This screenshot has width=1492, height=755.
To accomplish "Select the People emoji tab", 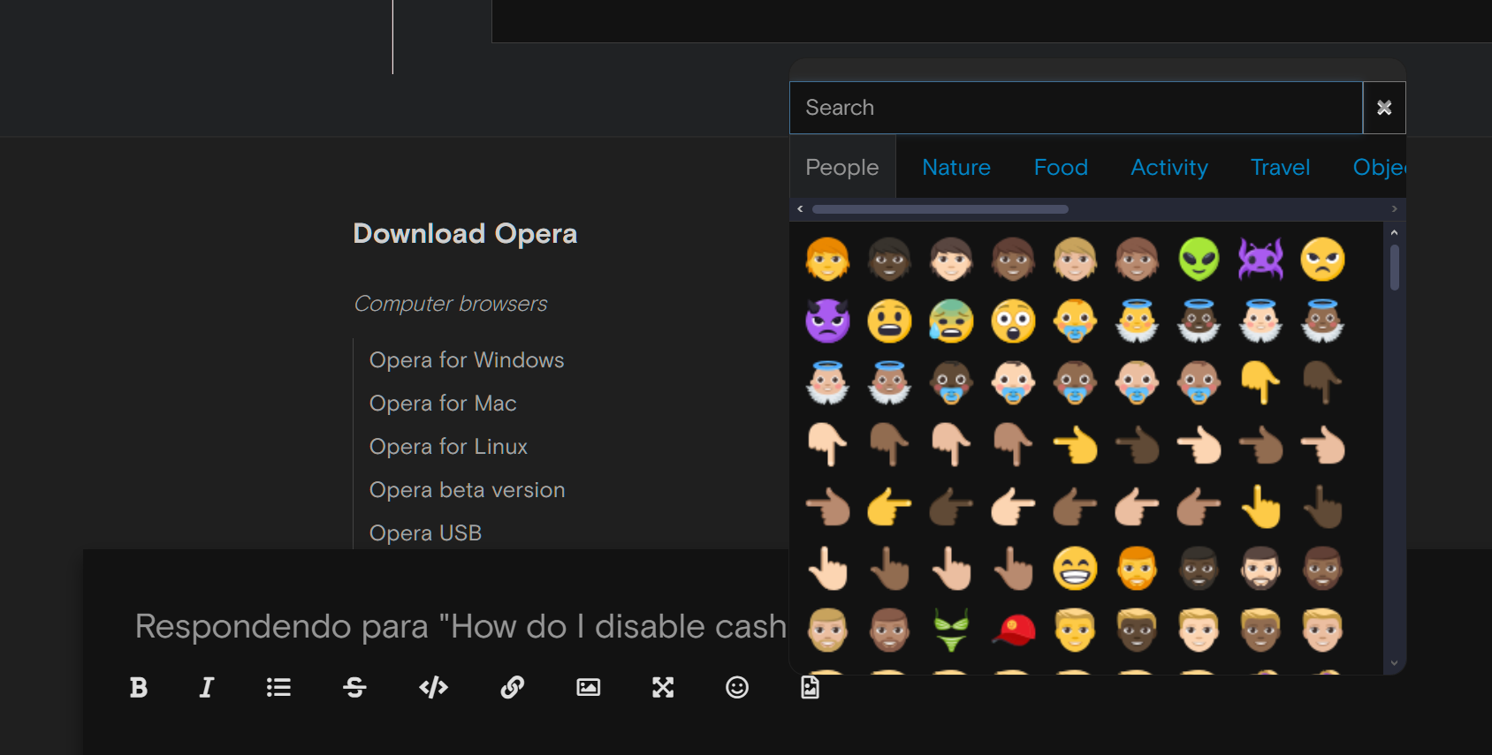I will point(842,167).
